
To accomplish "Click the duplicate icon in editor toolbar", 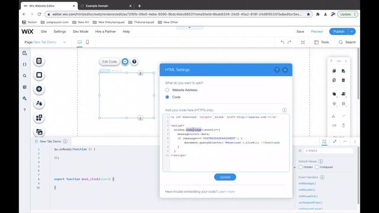I will (x=334, y=80).
